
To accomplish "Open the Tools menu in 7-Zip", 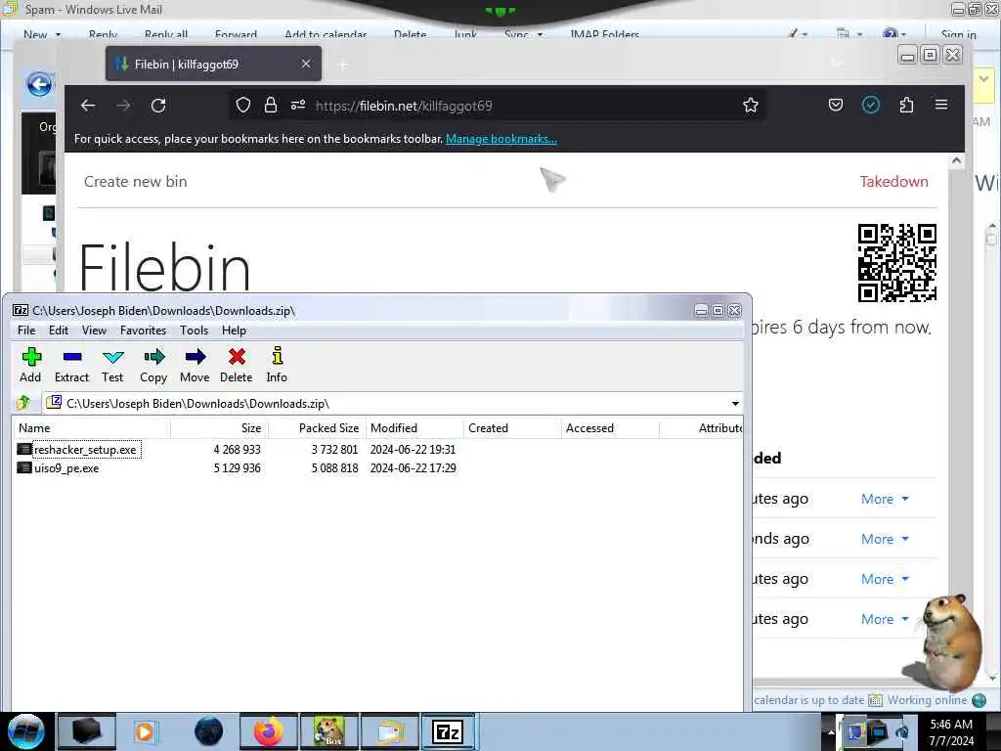I will point(195,331).
